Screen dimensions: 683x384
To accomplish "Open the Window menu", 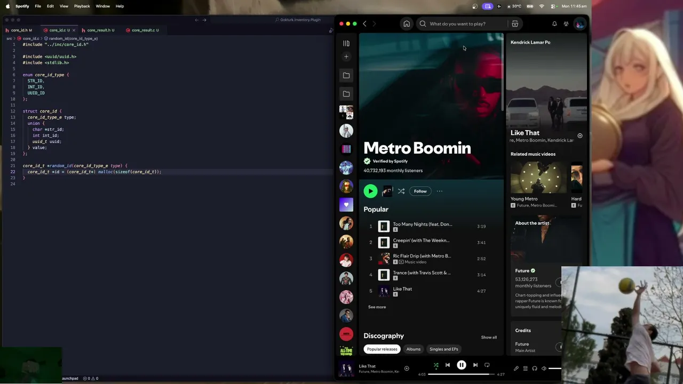I will tap(103, 6).
